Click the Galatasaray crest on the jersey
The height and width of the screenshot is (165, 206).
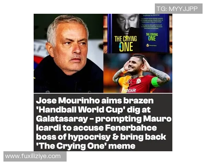click(138, 81)
